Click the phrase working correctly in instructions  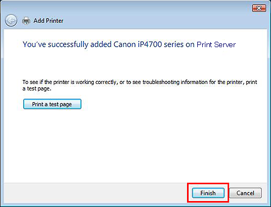tap(96, 82)
